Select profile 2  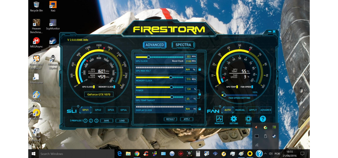pyautogui.click(x=91, y=121)
